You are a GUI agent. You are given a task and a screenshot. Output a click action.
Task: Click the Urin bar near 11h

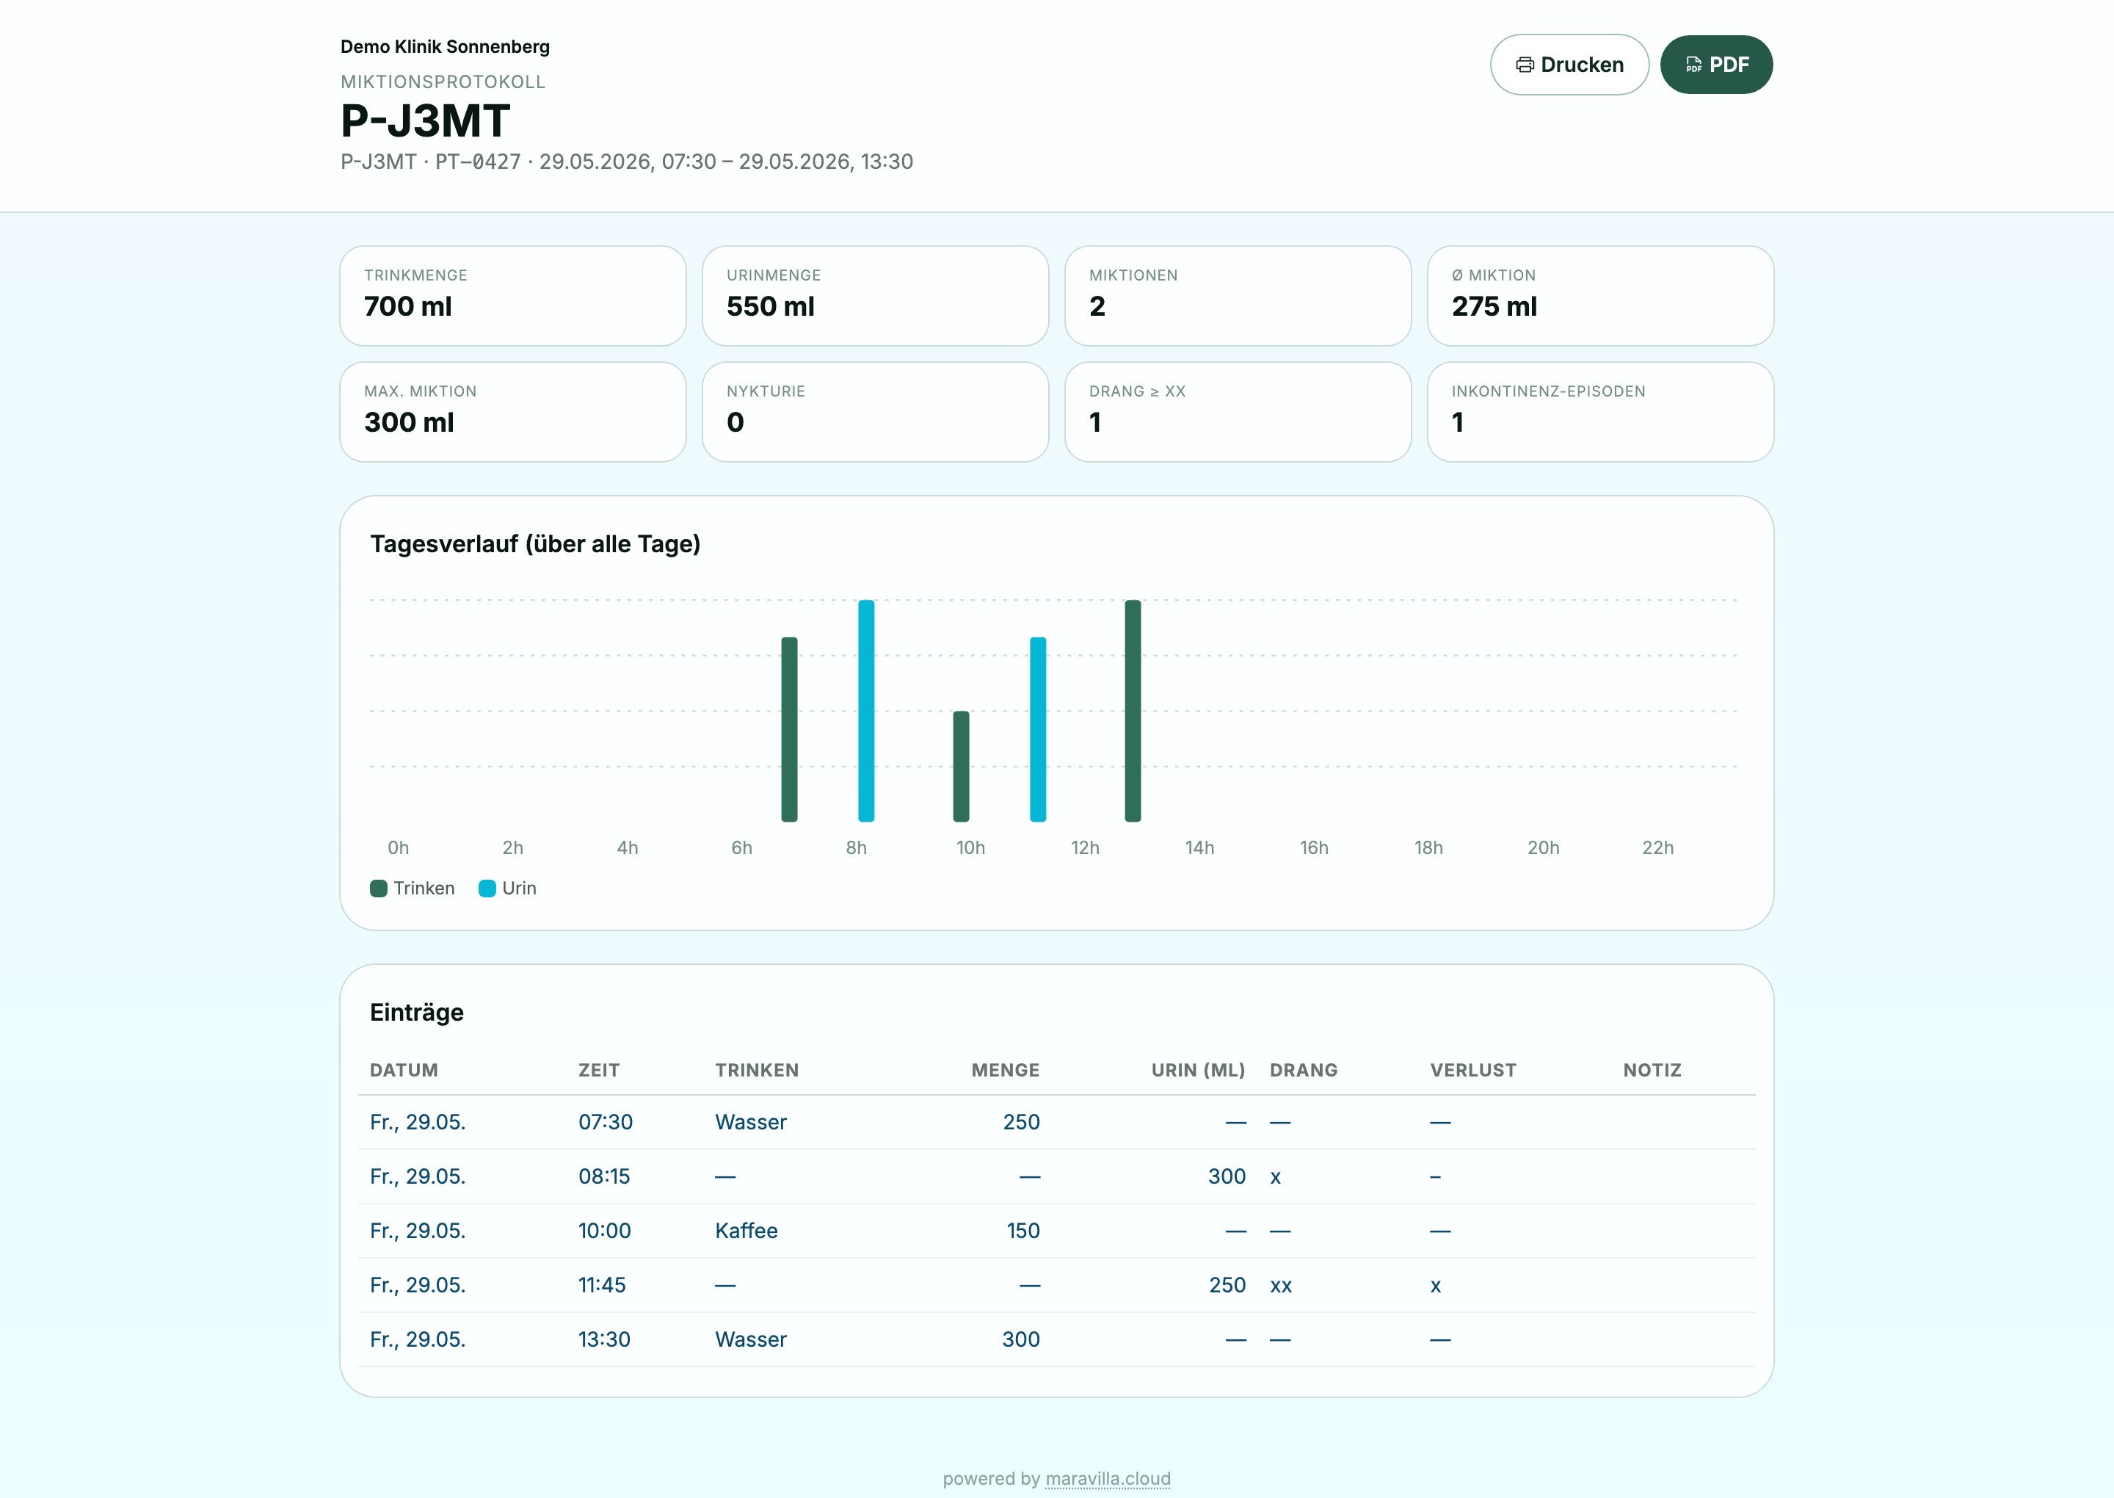coord(1037,728)
